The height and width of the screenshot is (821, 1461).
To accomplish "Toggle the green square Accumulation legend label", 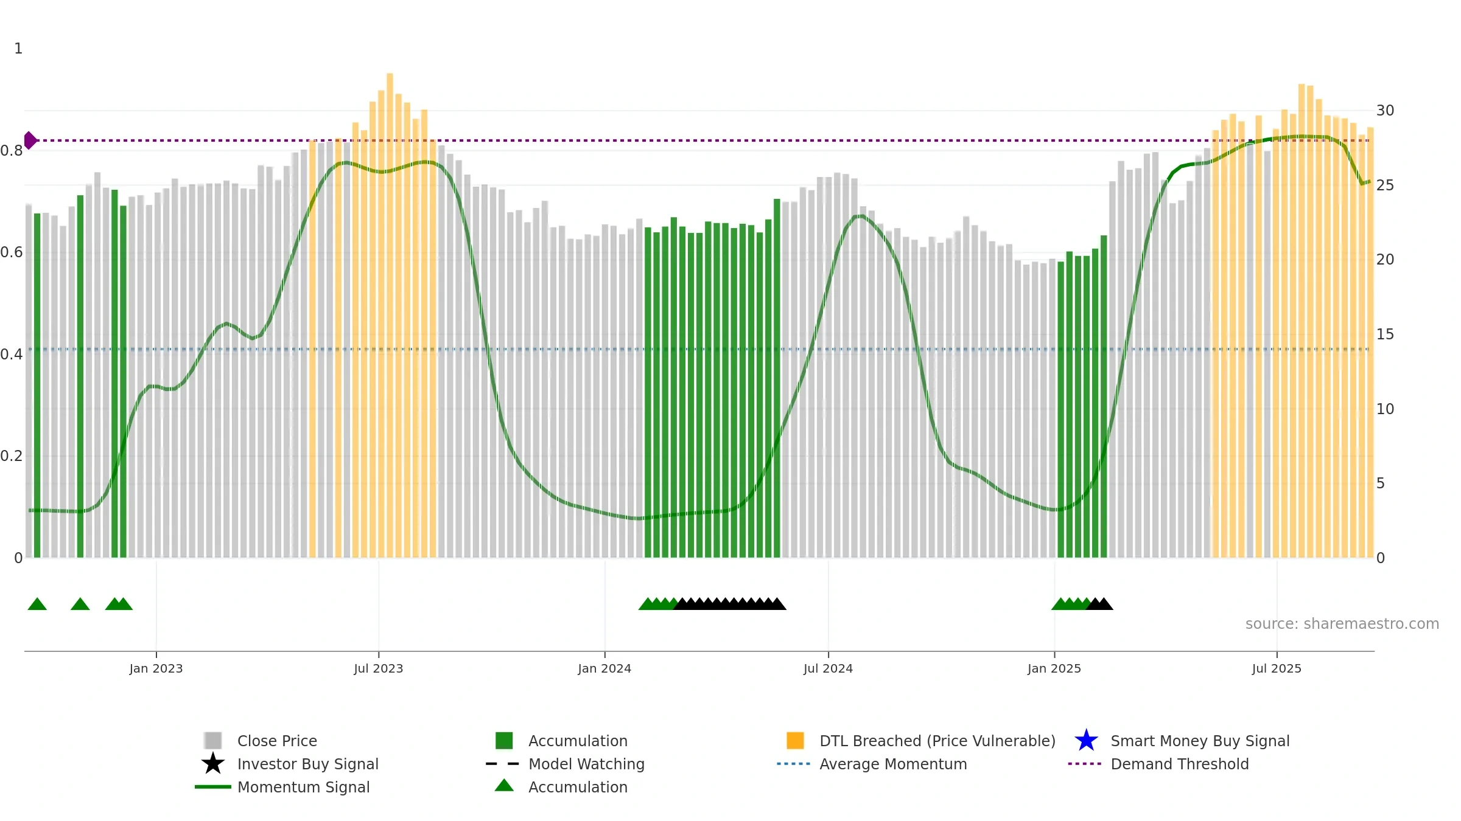I will pos(578,741).
